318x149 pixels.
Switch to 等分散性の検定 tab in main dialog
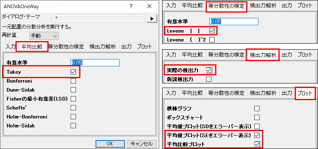point(66,47)
